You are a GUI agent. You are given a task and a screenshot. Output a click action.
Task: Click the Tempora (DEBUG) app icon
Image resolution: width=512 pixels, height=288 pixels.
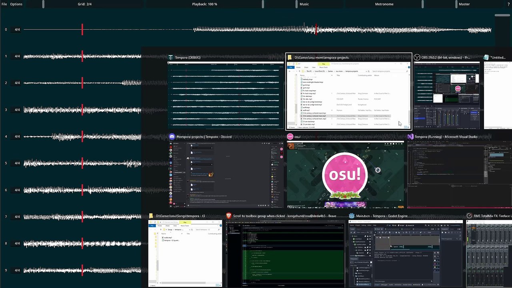[171, 58]
